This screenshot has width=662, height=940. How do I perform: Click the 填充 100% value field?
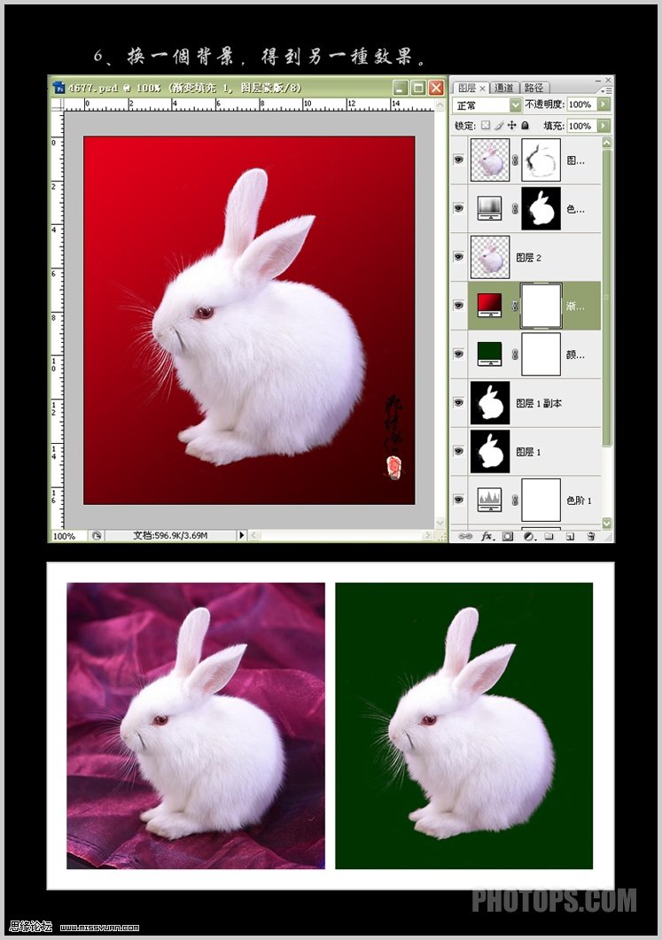pyautogui.click(x=581, y=126)
